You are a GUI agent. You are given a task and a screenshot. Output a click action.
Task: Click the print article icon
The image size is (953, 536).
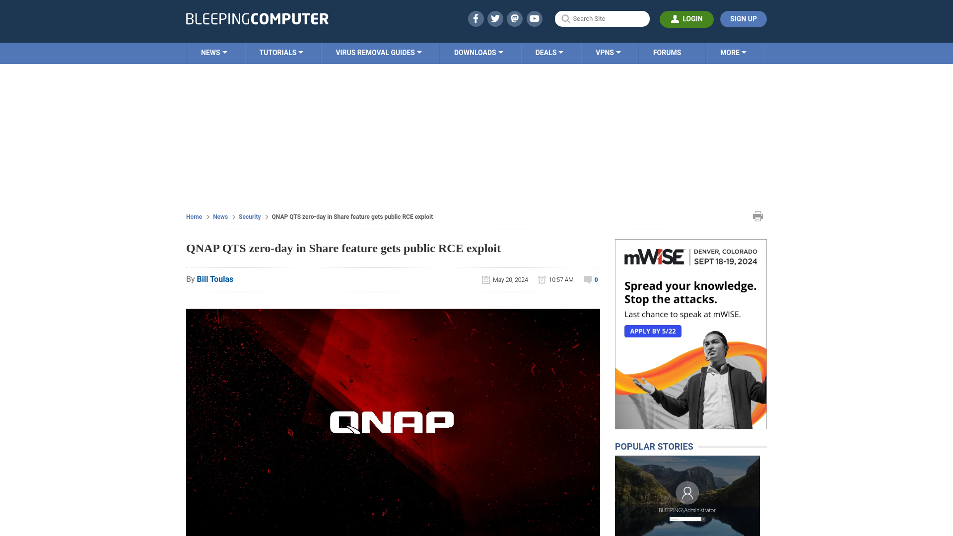pos(758,216)
